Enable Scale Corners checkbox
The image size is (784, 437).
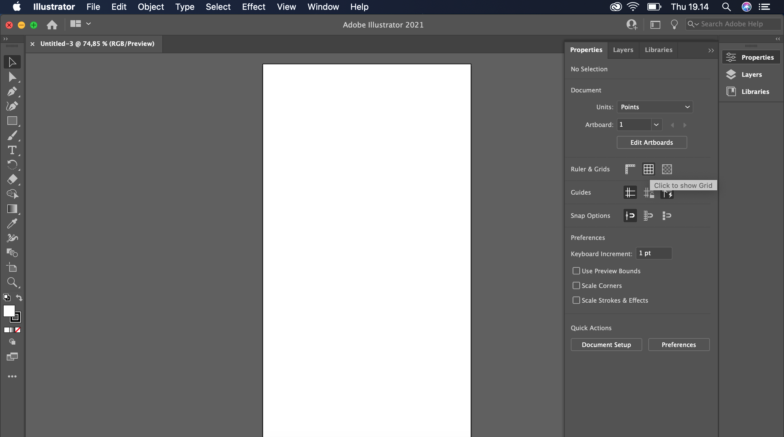(x=576, y=286)
